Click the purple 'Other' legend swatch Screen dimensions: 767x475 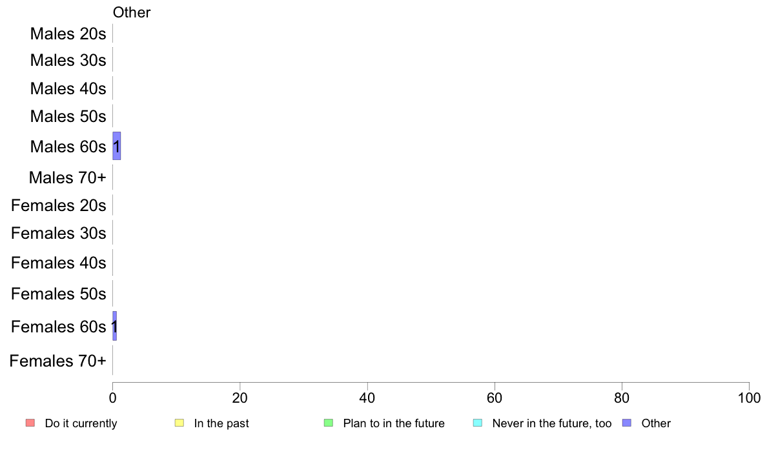click(x=627, y=423)
